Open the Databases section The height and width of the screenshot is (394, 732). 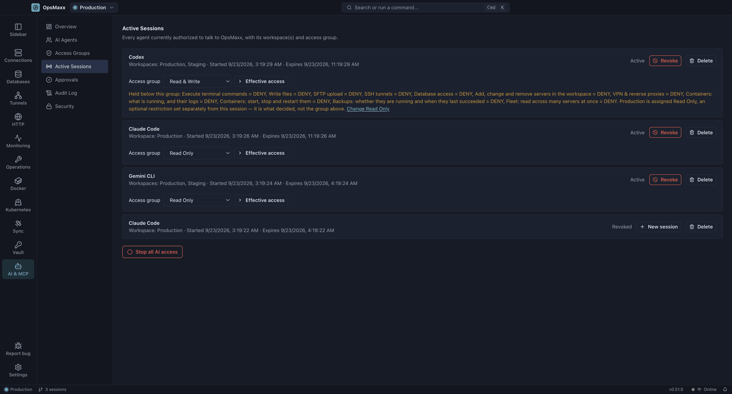(18, 77)
